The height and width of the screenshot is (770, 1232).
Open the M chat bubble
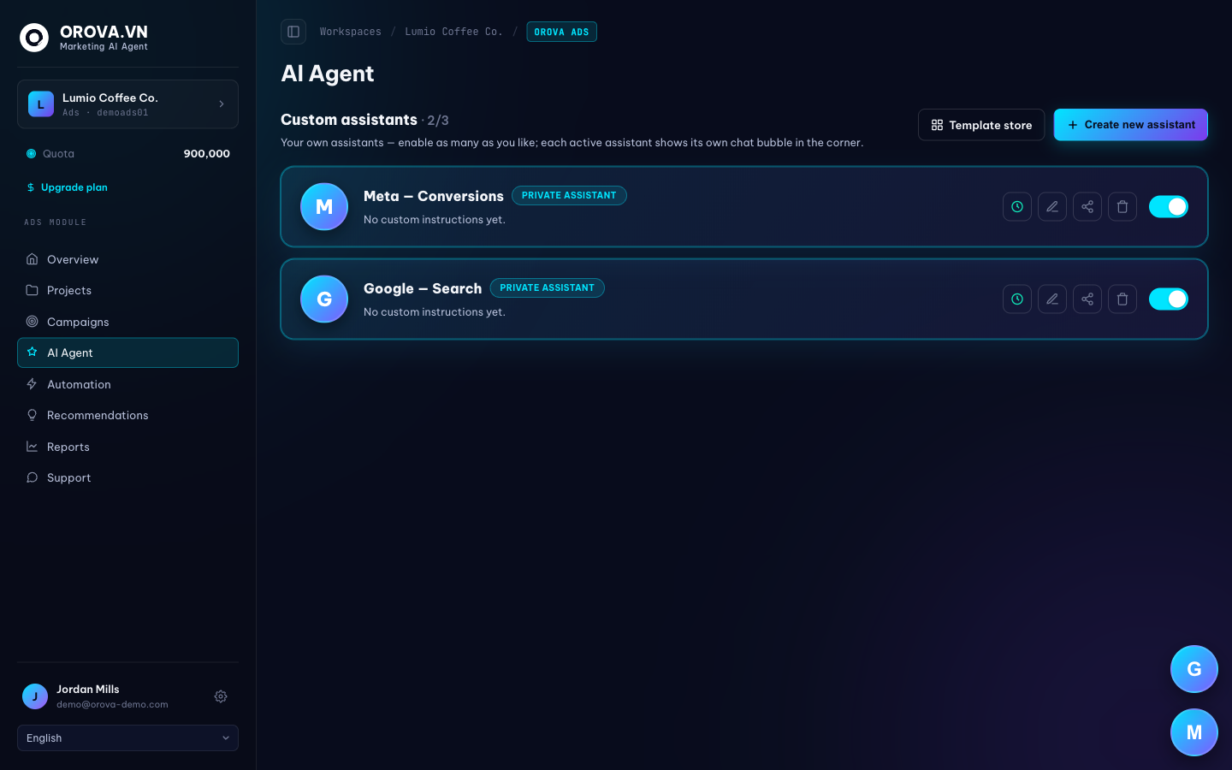pyautogui.click(x=1194, y=732)
